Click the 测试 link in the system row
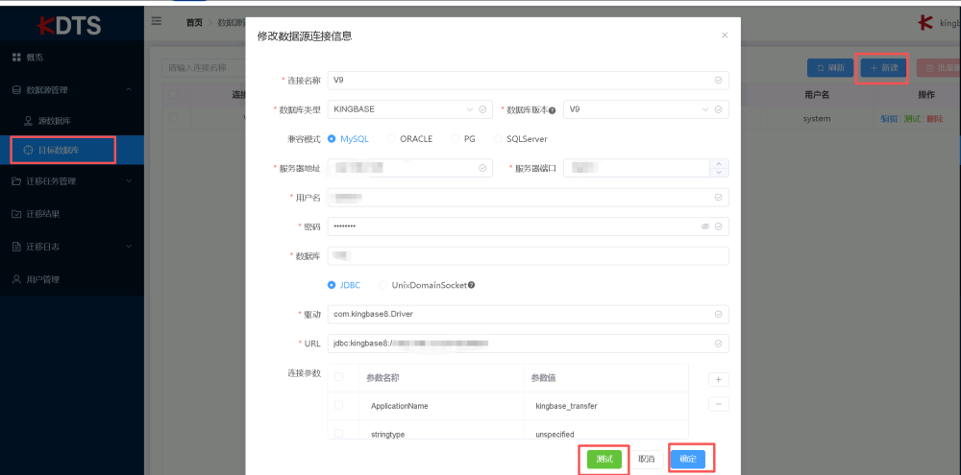 pyautogui.click(x=912, y=119)
